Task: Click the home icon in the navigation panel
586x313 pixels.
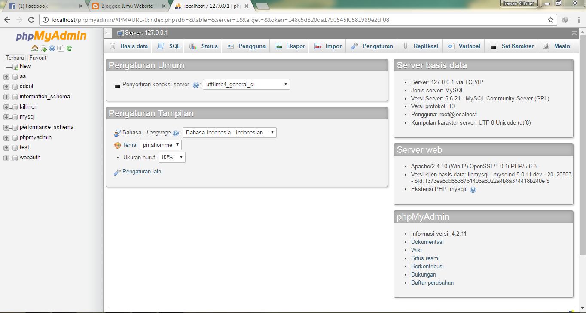Action: point(34,48)
